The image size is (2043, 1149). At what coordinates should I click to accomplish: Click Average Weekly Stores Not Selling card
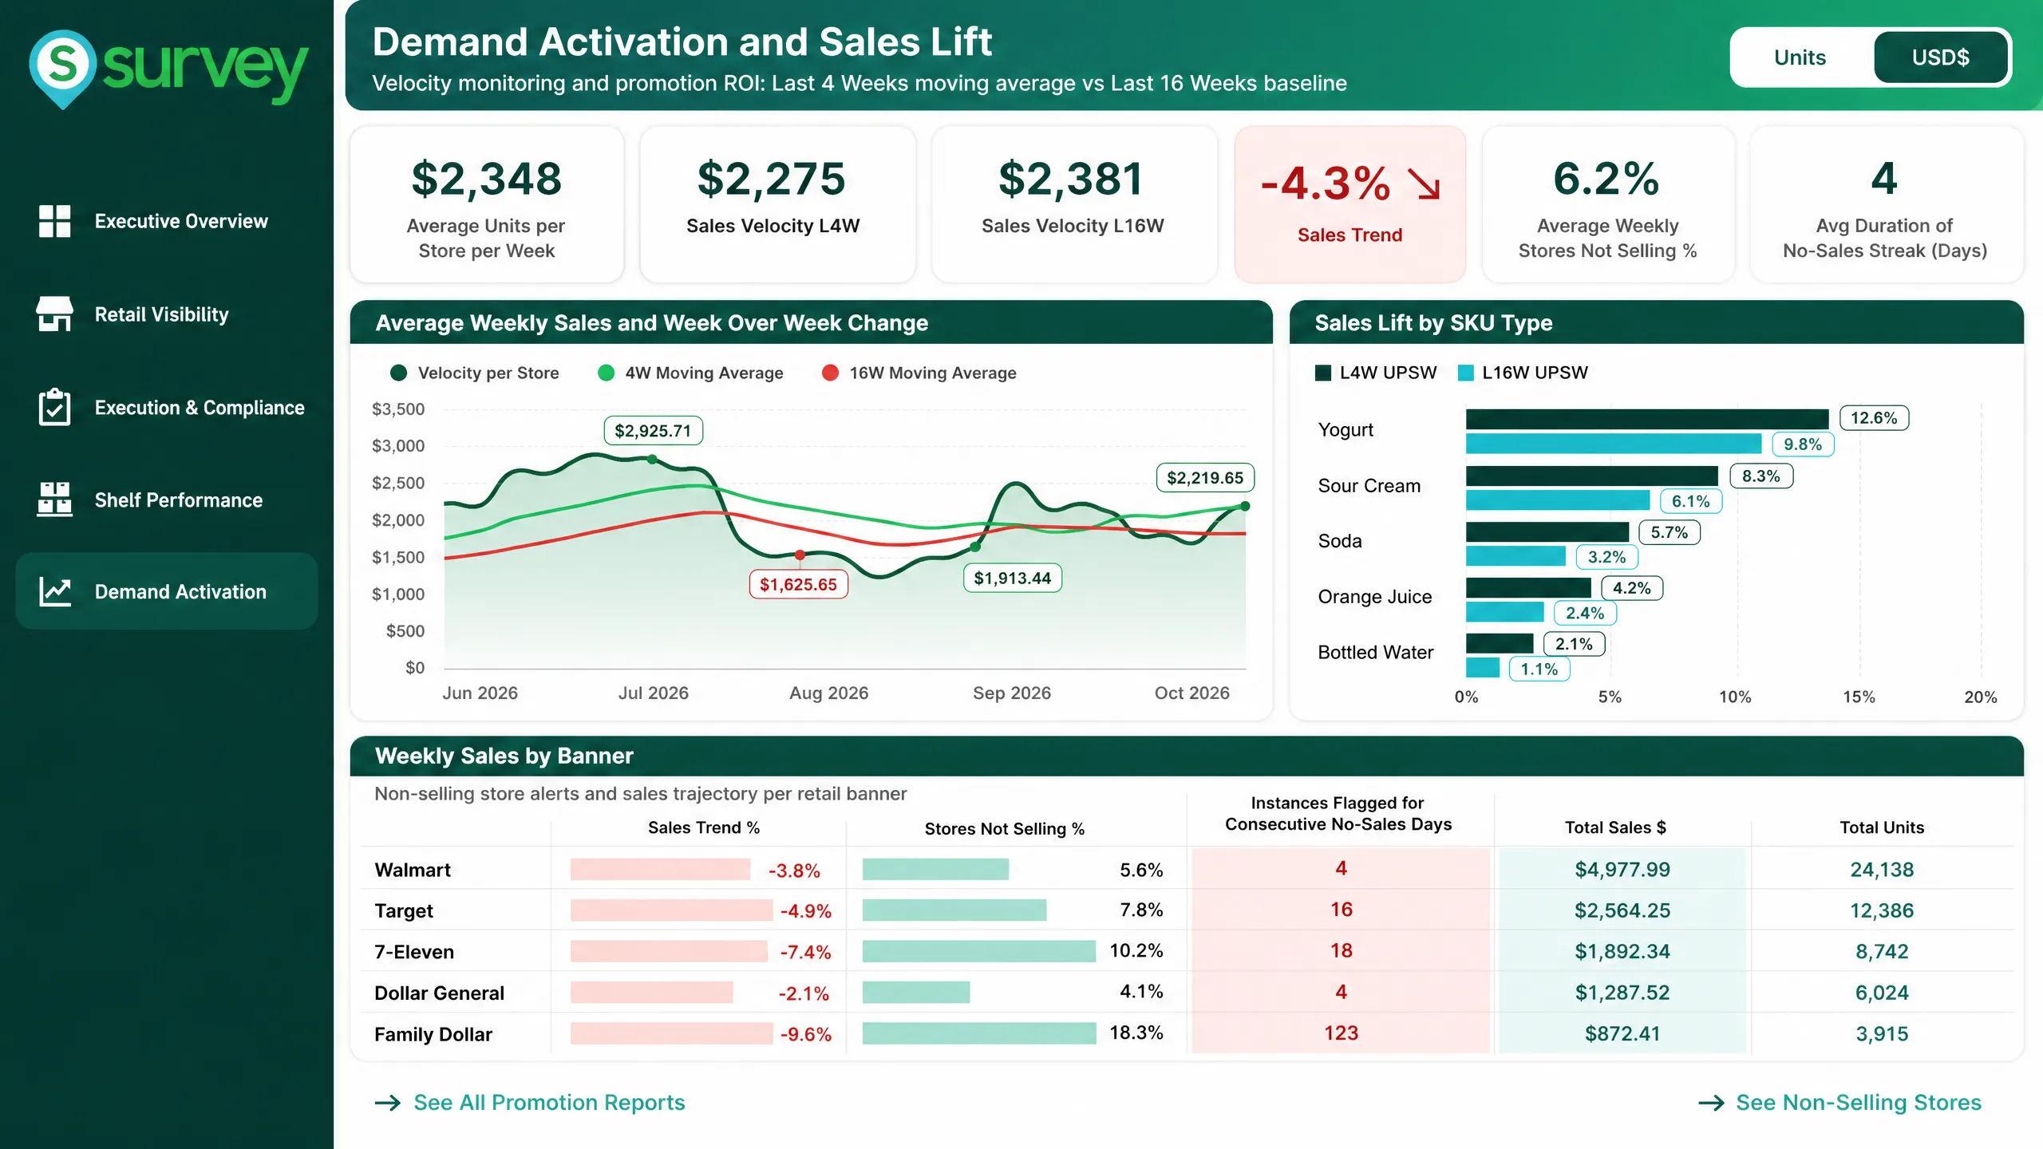coord(1608,204)
